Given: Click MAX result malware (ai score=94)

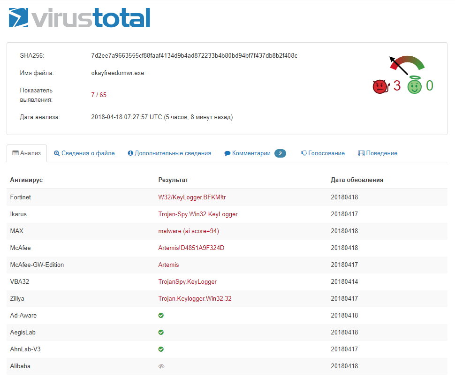Looking at the screenshot, I should [189, 231].
